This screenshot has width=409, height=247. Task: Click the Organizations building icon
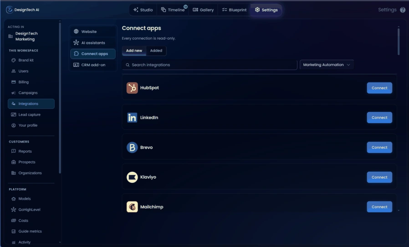[x=14, y=173]
